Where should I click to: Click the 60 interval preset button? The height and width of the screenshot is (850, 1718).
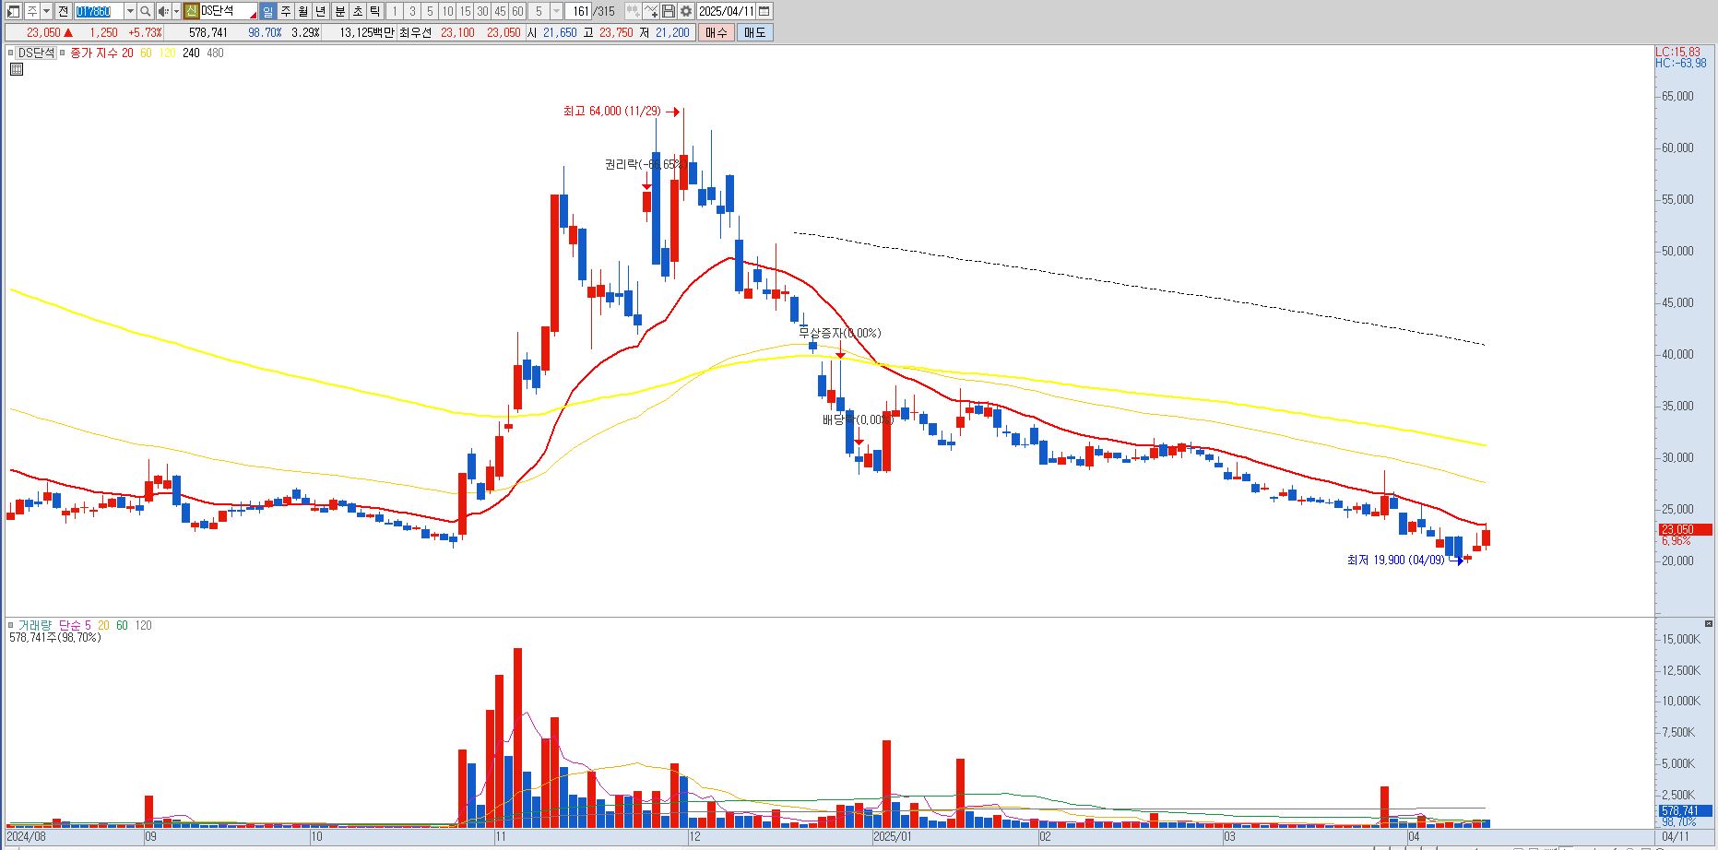pos(517,11)
